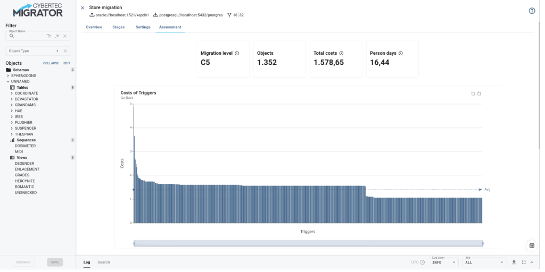Click the chart data zoom slider bar
Image resolution: width=545 pixels, height=272 pixels.
click(x=308, y=243)
